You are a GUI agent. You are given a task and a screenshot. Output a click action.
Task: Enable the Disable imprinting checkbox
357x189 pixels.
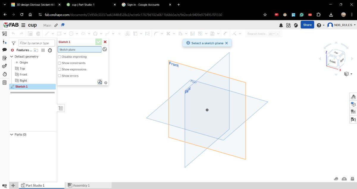[59, 57]
